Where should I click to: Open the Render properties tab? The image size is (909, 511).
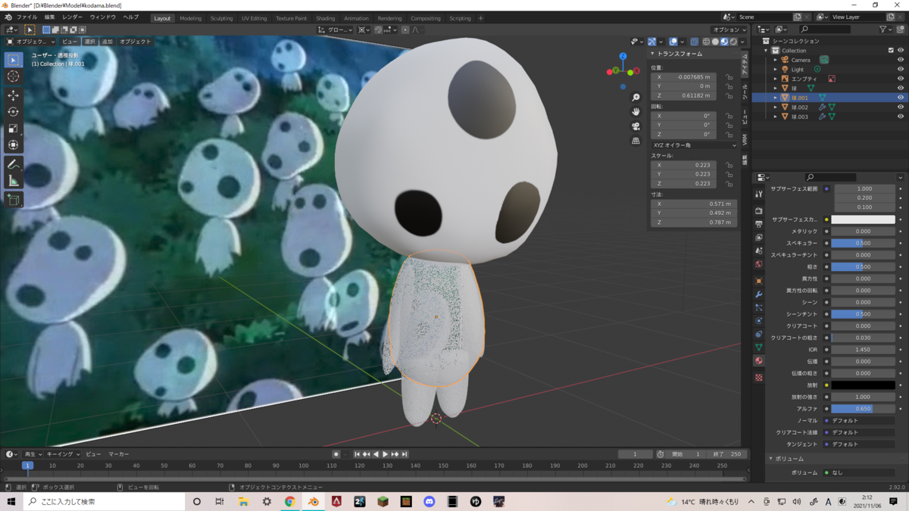click(x=759, y=211)
